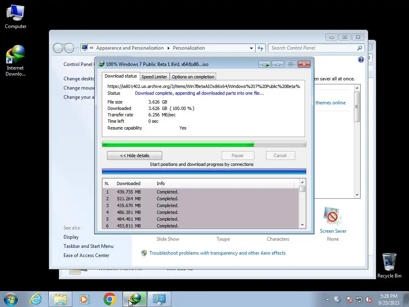Click IDM icon in download dialog title

tap(101, 64)
